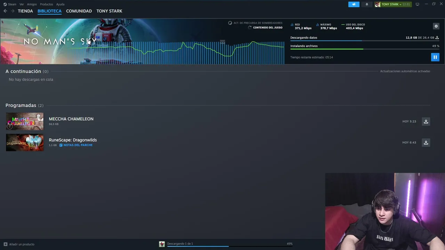Click the CONTENIDO DEL JUEGO label
445x250 pixels.
pyautogui.click(x=268, y=27)
